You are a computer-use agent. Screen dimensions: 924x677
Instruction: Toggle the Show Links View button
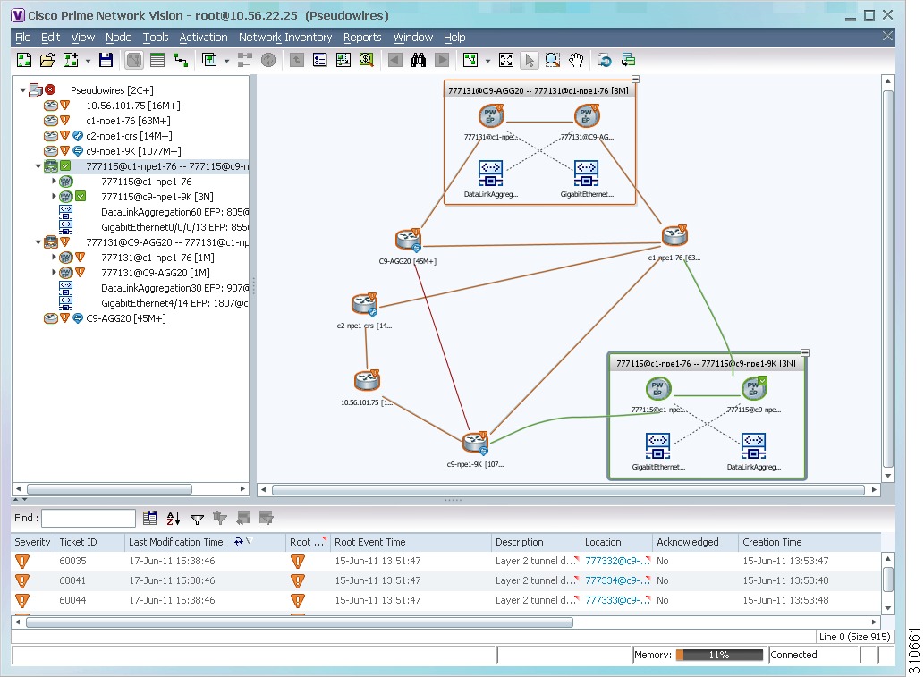tap(181, 60)
